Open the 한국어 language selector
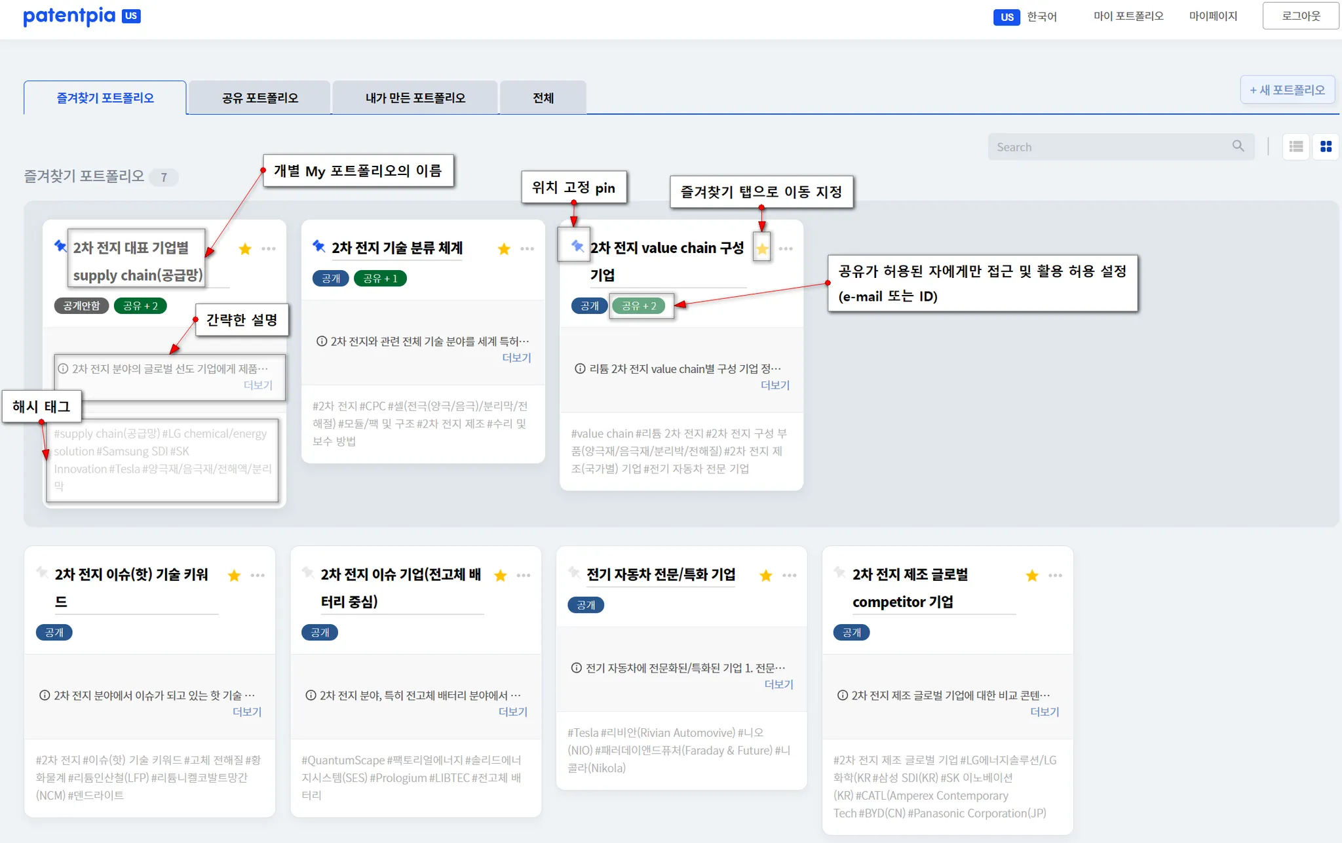The width and height of the screenshot is (1342, 843). coord(1041,17)
